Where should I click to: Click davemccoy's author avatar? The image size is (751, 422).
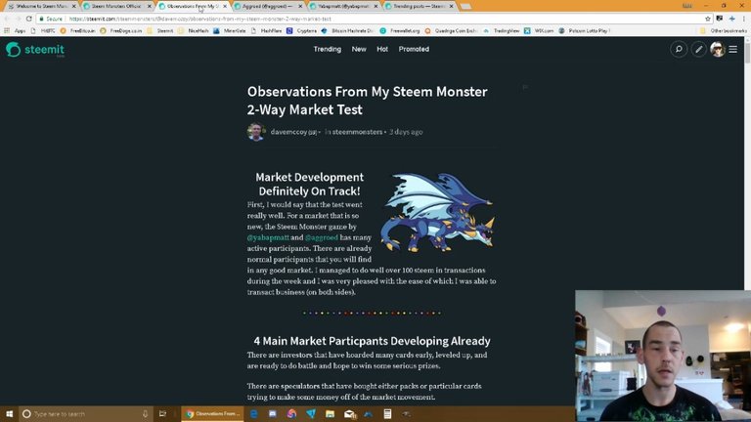pos(256,132)
